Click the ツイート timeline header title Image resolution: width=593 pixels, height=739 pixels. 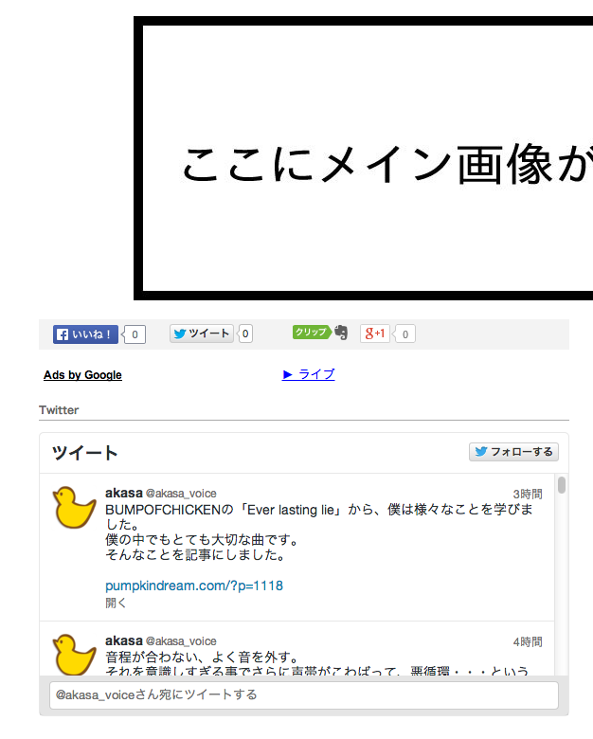(x=85, y=453)
